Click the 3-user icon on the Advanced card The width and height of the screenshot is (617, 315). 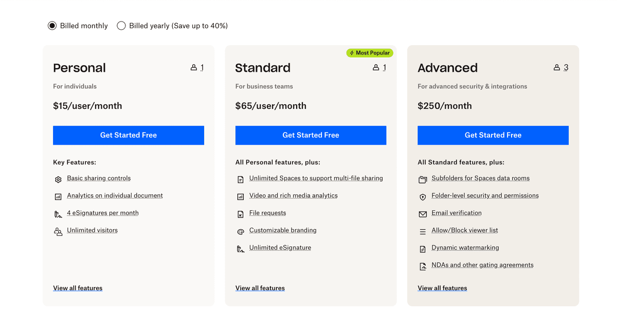click(556, 67)
